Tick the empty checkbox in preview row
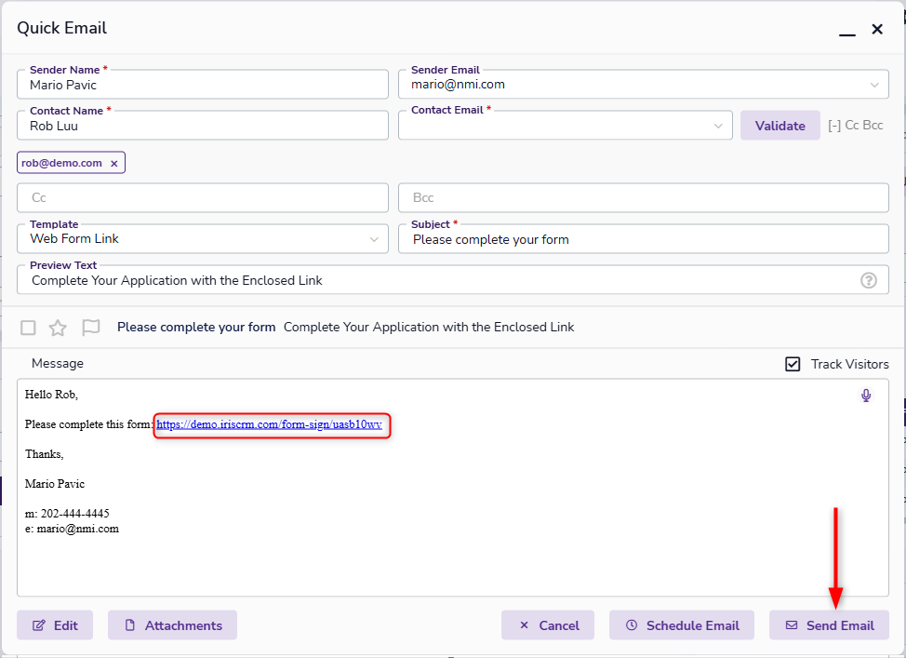The width and height of the screenshot is (906, 658). pos(29,328)
